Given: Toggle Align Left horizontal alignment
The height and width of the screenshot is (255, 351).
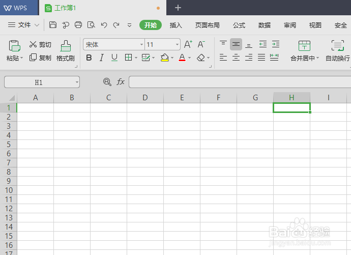Looking at the screenshot, I should click(x=223, y=58).
